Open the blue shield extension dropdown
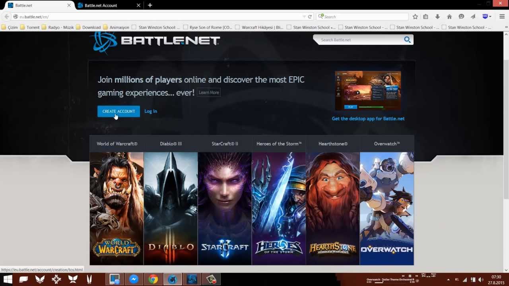 (487, 17)
